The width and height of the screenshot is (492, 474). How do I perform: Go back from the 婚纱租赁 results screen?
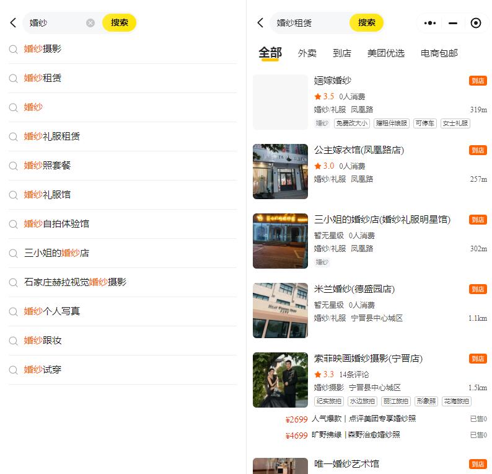260,22
